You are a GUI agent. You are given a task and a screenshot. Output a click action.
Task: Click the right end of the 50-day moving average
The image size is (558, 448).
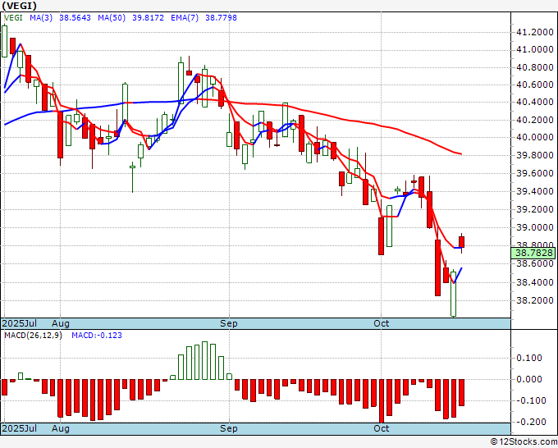[461, 154]
